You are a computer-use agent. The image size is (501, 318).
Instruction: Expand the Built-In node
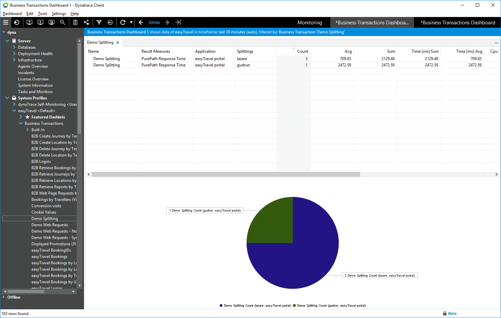pyautogui.click(x=27, y=129)
